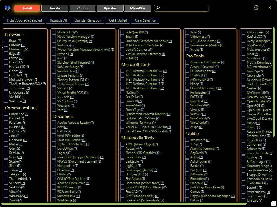Open the help link (?) next to Brave
277x207 pixels.
click(x=19, y=41)
